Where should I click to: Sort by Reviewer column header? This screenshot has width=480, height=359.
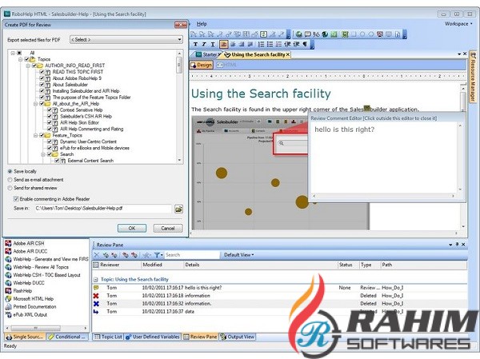pos(117,265)
